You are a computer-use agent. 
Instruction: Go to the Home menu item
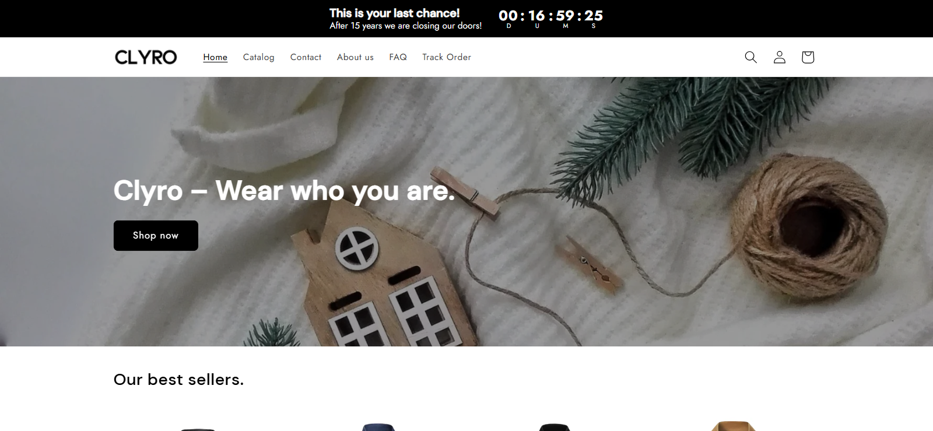(x=215, y=57)
